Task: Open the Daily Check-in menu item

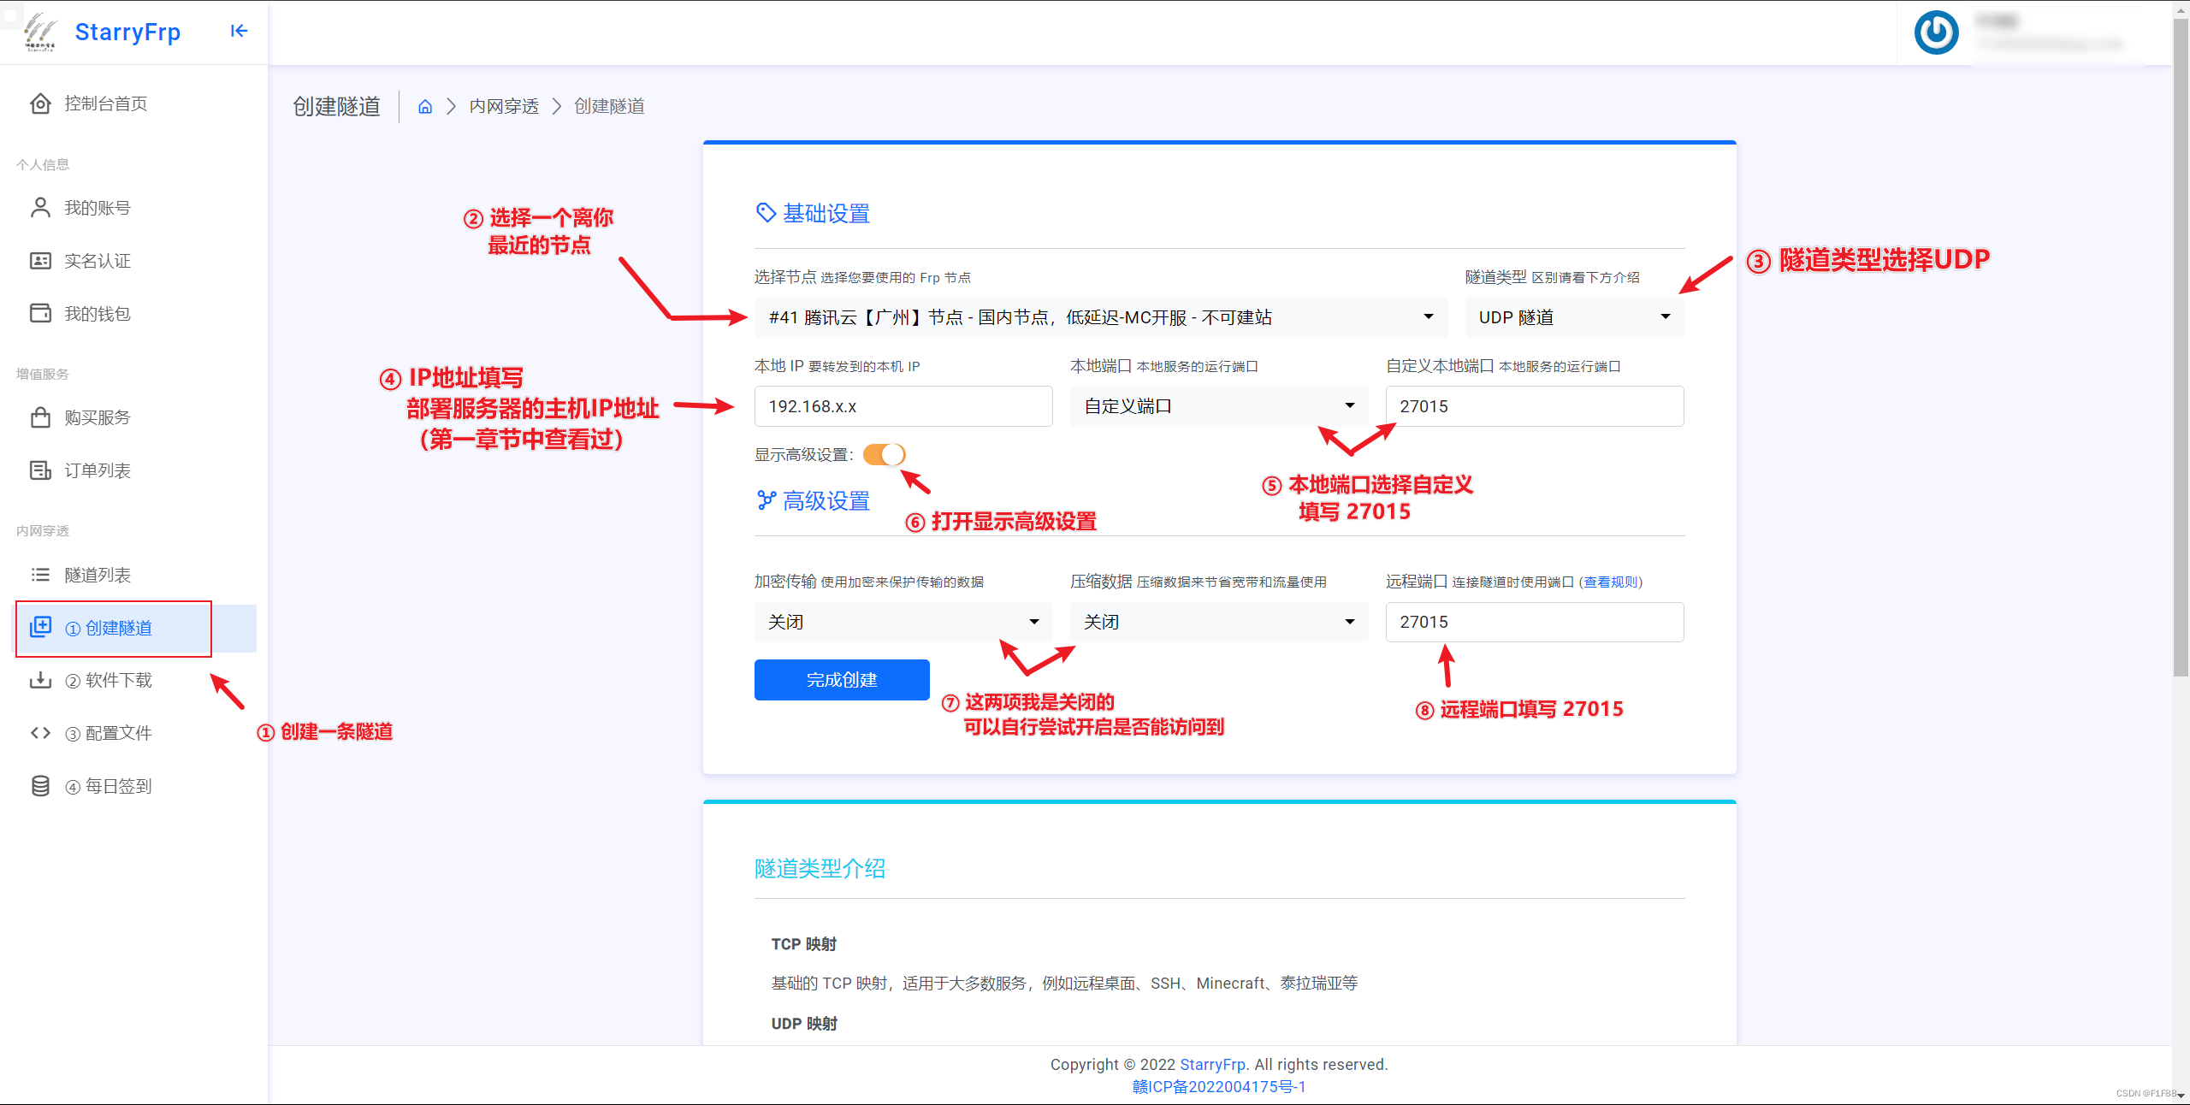Action: tap(118, 786)
